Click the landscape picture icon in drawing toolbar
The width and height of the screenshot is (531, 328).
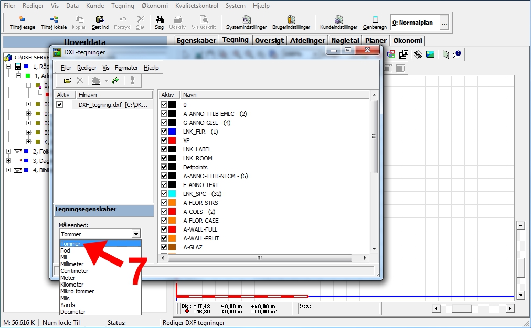(x=430, y=54)
